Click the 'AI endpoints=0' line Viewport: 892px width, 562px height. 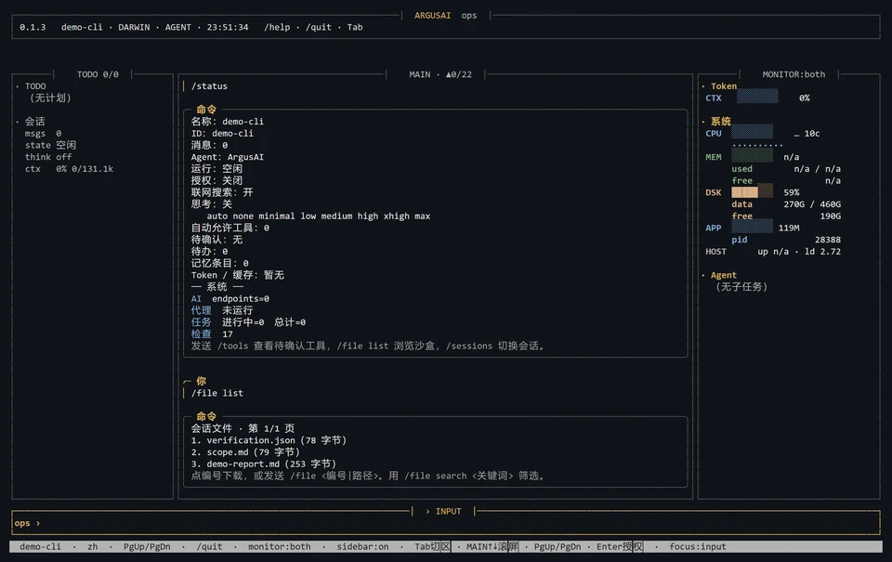tap(230, 298)
